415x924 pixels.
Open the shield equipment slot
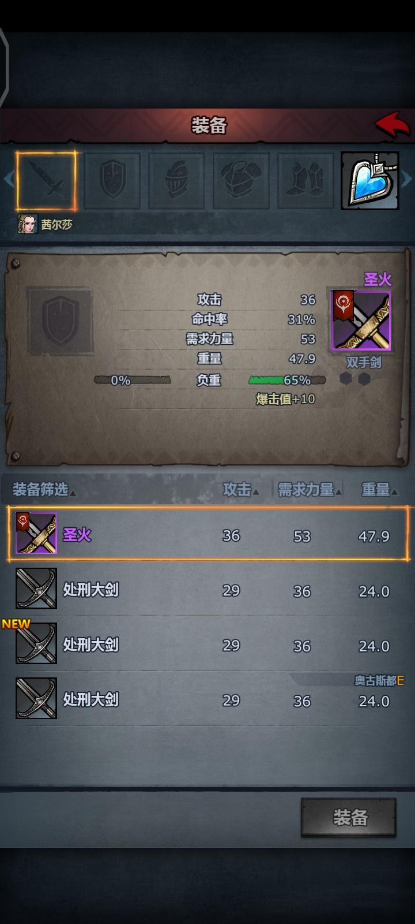coord(112,181)
